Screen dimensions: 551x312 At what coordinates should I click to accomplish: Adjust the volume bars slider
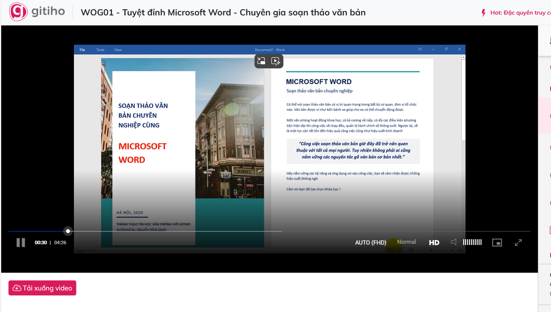[x=472, y=242]
